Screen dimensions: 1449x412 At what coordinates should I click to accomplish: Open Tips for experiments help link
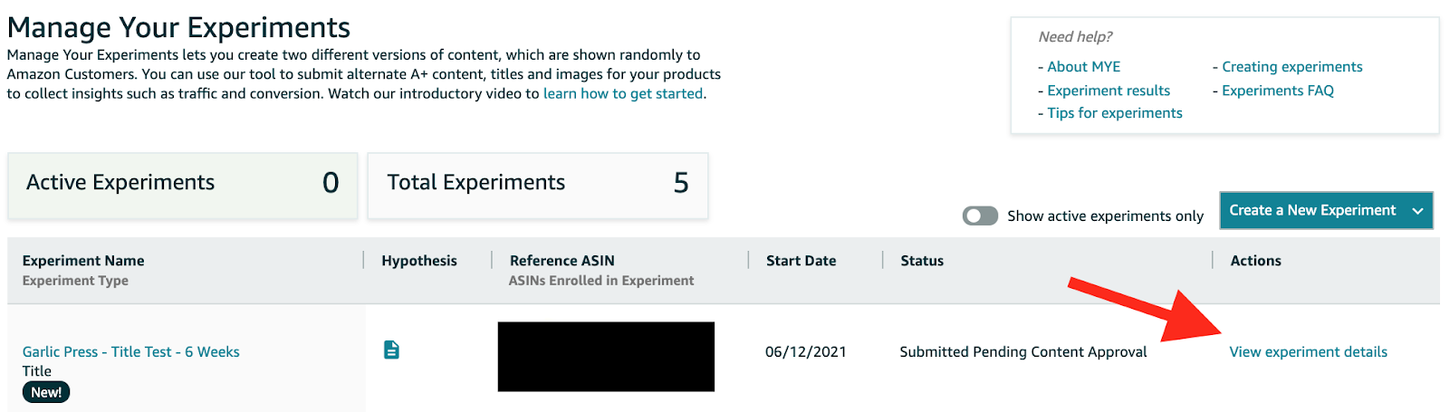1115,112
